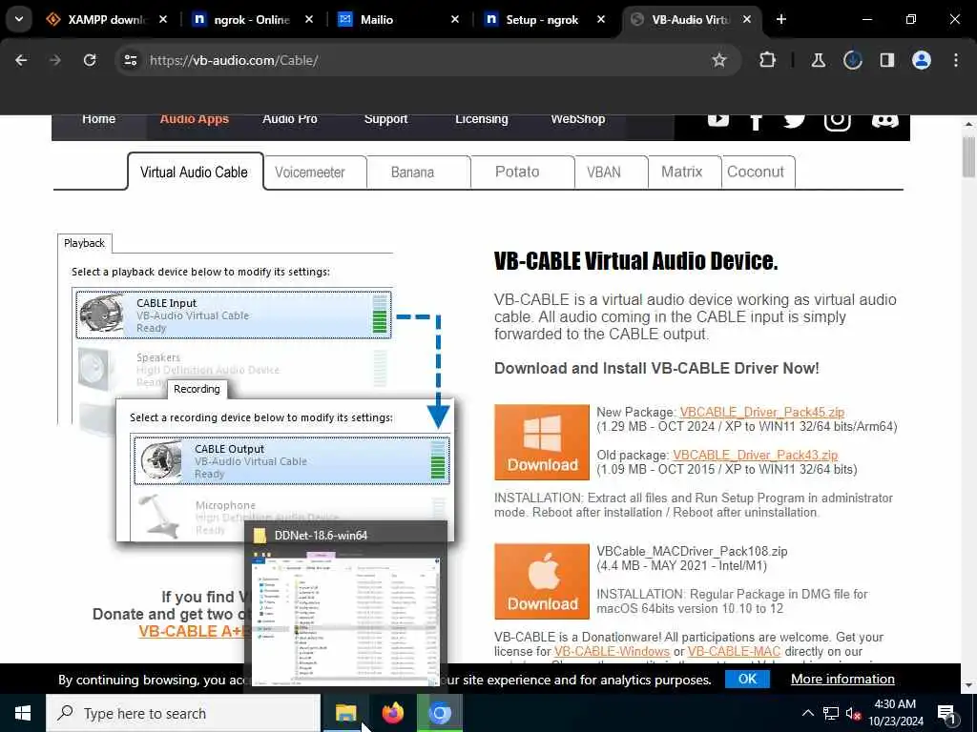The height and width of the screenshot is (732, 977).
Task: Open the Audio Apps menu item
Action: [x=194, y=119]
